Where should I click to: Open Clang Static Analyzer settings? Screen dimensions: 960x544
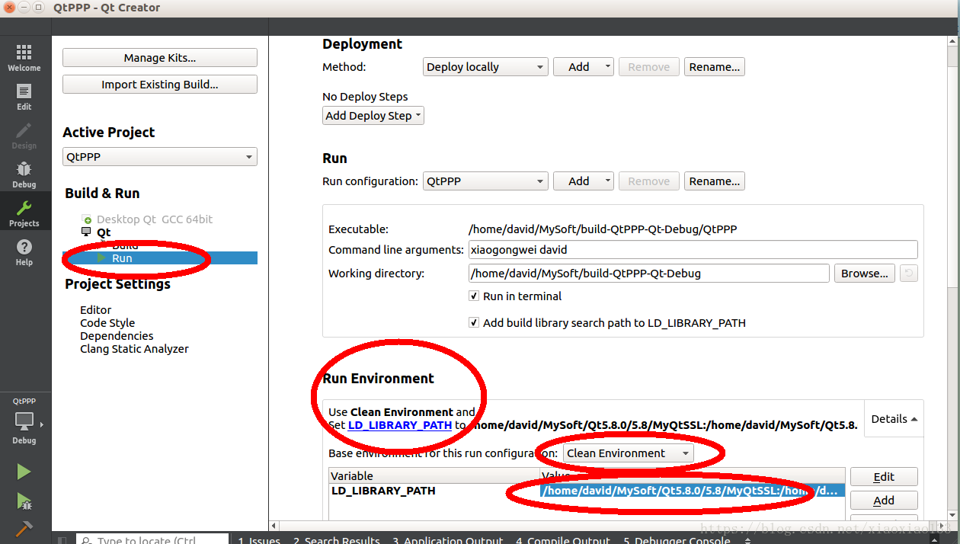(134, 349)
